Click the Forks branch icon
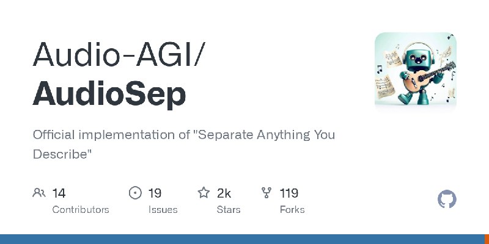Viewport: 489px width, 244px height. coord(267,193)
